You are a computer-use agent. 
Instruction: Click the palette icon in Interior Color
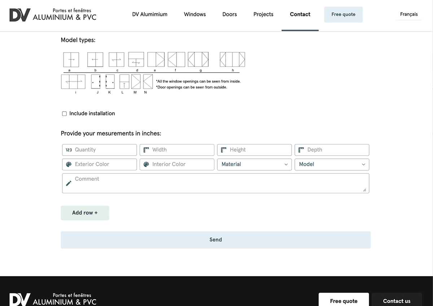point(146,164)
